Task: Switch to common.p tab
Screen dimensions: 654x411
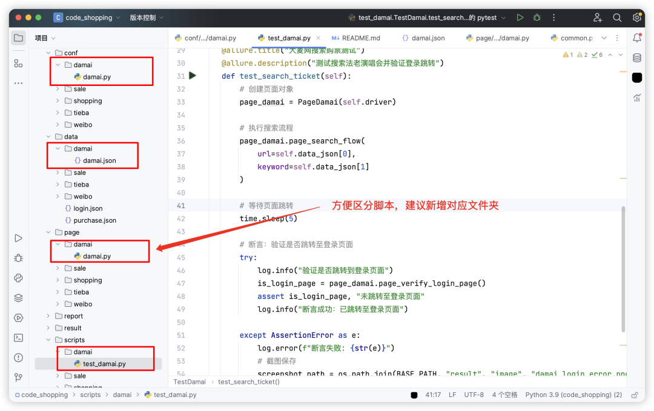Action: (x=572, y=38)
